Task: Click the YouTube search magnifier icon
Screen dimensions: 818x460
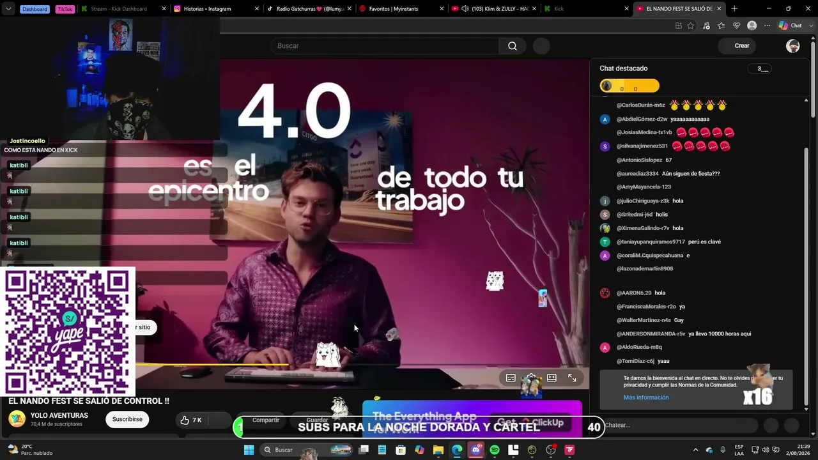Action: [x=513, y=46]
